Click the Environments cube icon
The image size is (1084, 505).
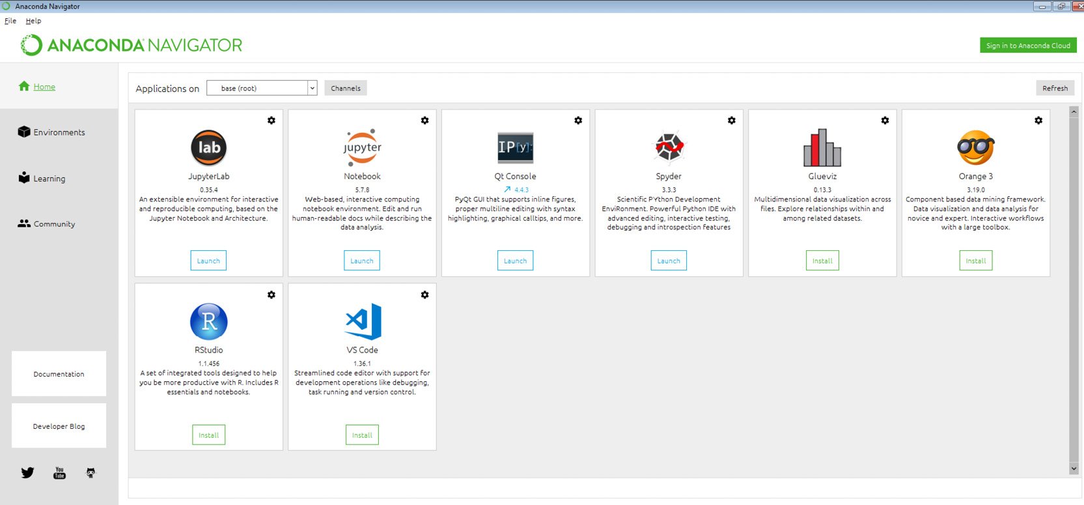(x=24, y=132)
